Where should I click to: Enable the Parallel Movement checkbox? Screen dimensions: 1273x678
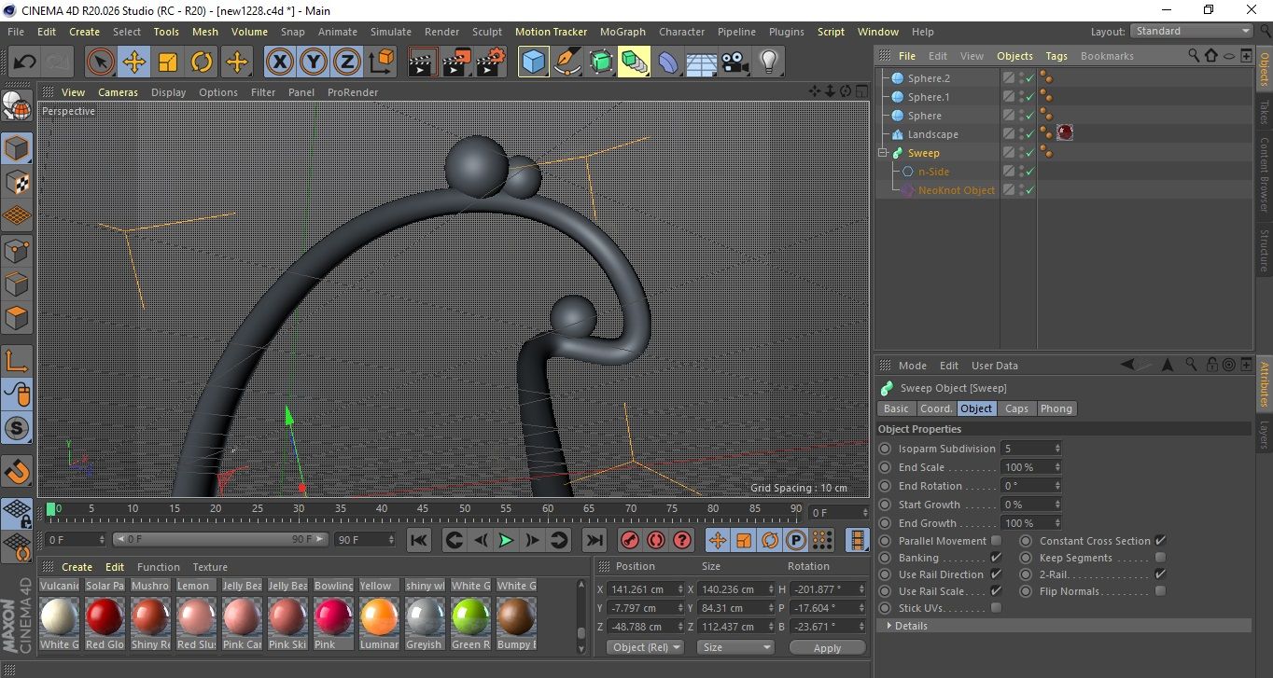pos(996,541)
